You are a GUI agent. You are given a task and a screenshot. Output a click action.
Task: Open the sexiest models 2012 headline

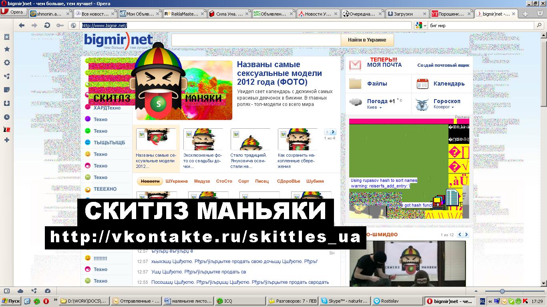click(280, 73)
